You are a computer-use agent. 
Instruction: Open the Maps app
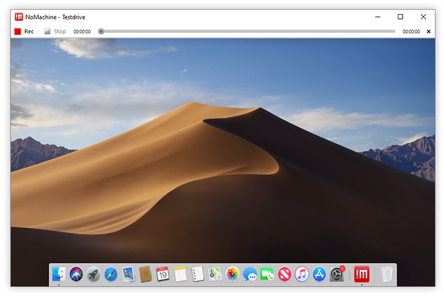tap(215, 274)
